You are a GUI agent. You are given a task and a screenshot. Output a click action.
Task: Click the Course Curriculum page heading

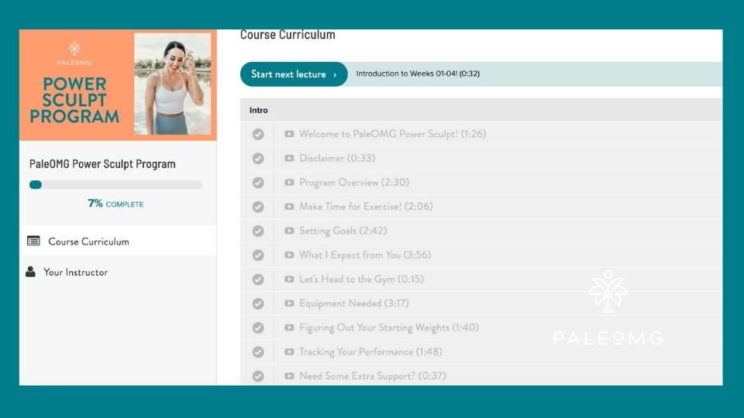click(x=288, y=35)
